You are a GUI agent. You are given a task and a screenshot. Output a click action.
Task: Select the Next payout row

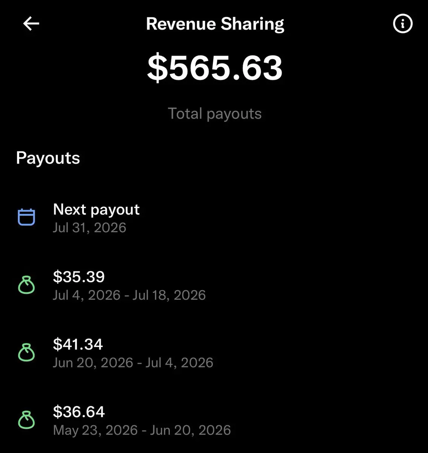pyautogui.click(x=214, y=218)
